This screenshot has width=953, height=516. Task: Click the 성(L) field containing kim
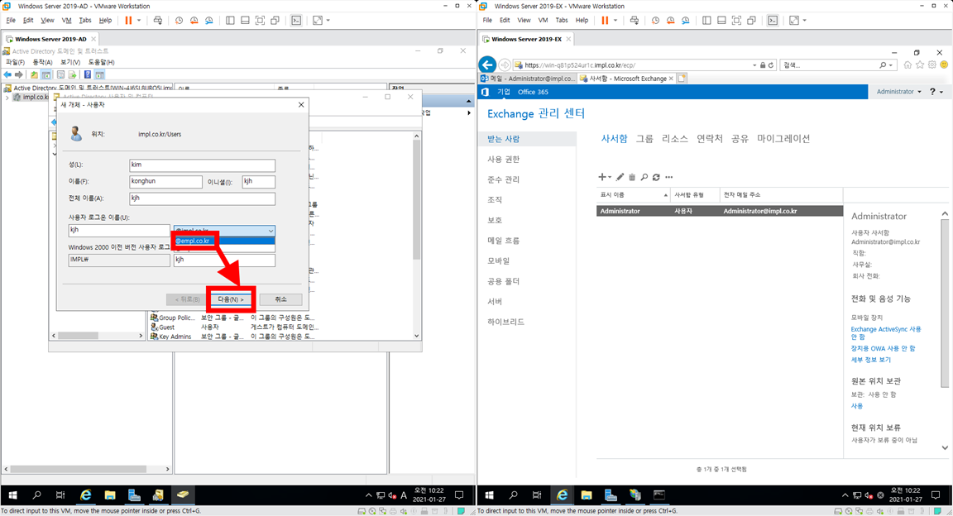pyautogui.click(x=202, y=165)
